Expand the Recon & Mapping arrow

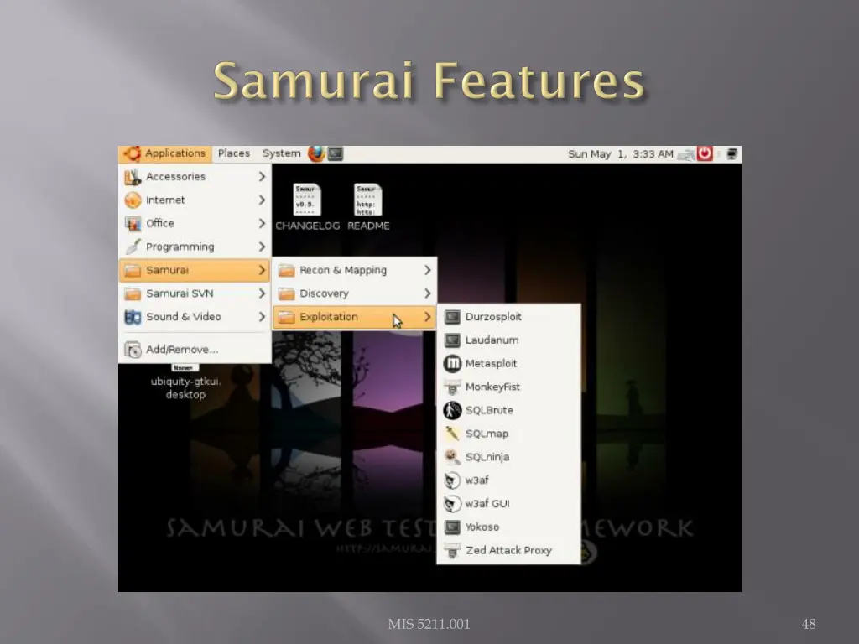coord(427,270)
